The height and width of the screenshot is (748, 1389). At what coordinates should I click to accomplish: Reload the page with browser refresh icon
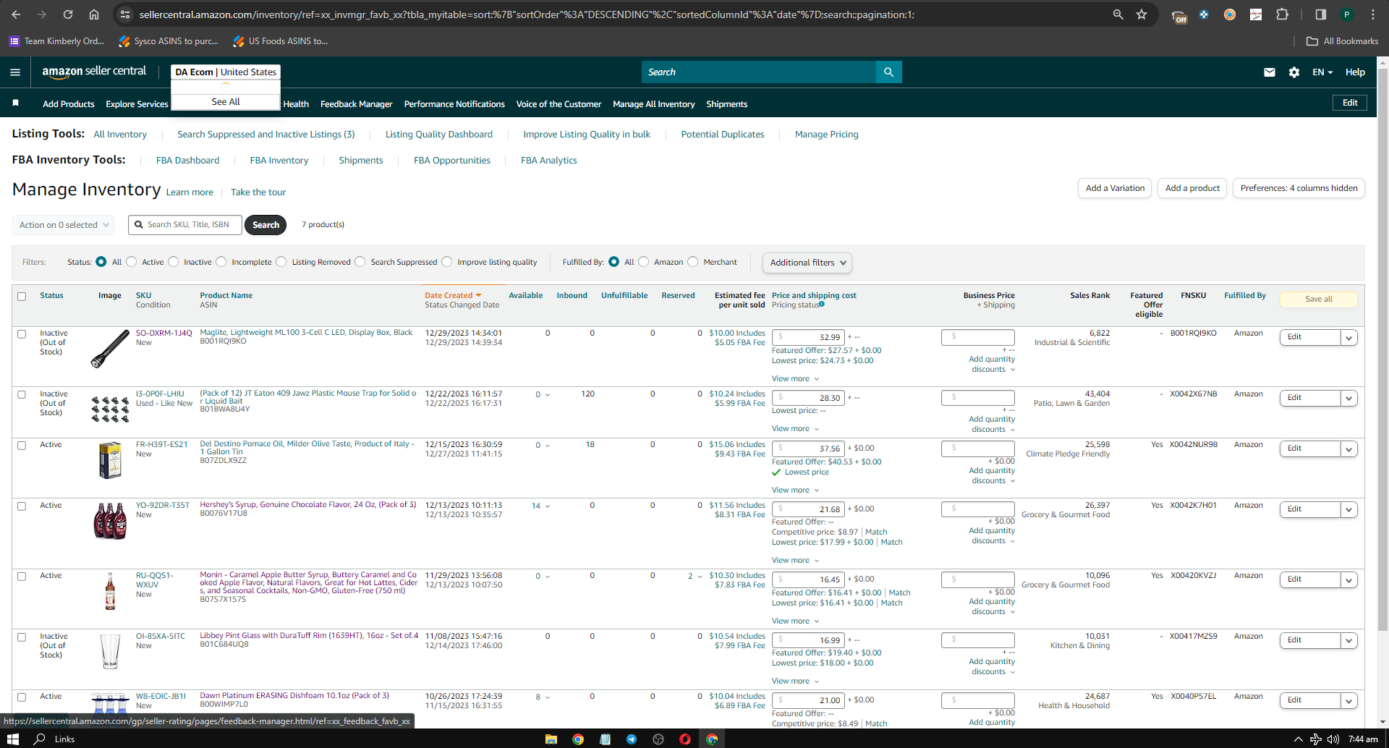68,14
